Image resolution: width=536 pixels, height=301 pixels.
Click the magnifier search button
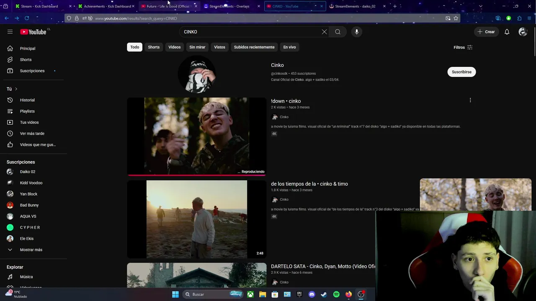coord(338,32)
